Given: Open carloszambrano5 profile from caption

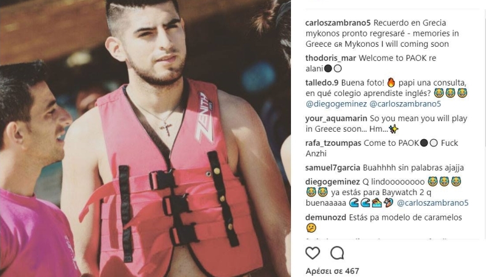Looking at the screenshot, I should pos(338,23).
